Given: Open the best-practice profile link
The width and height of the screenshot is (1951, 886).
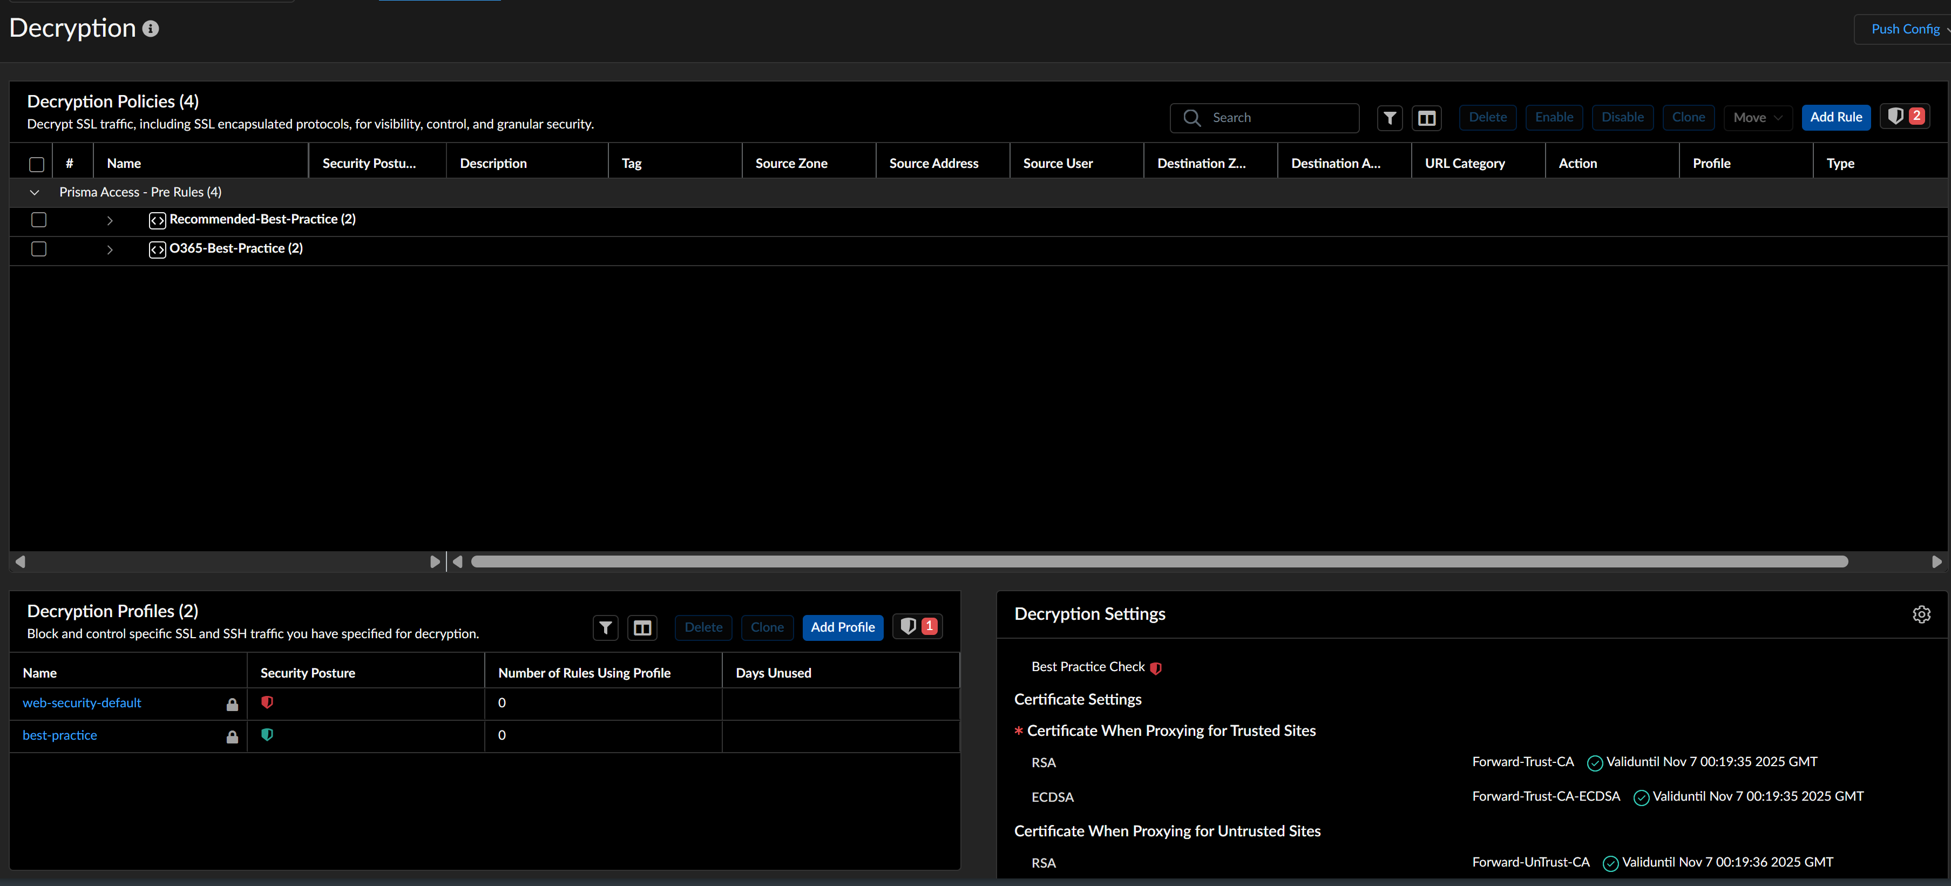Looking at the screenshot, I should coord(60,735).
